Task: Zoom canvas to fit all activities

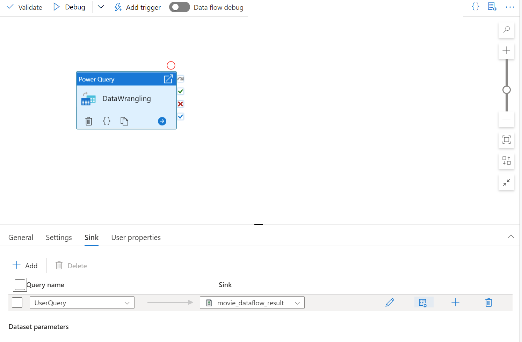Action: 506,140
